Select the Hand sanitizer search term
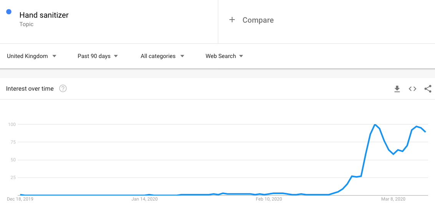Screen dimensions: 435x219 pos(44,15)
